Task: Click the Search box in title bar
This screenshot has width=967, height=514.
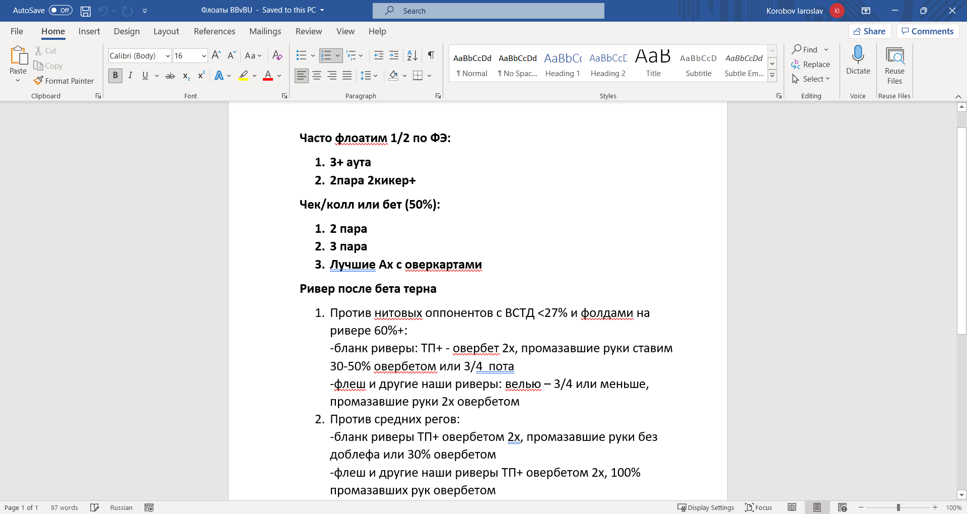Action: (488, 11)
